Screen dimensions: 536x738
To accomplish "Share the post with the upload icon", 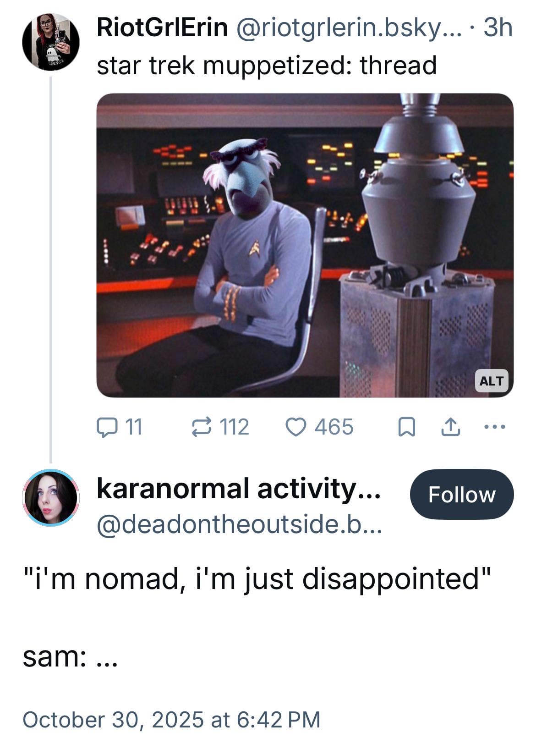I will (450, 427).
